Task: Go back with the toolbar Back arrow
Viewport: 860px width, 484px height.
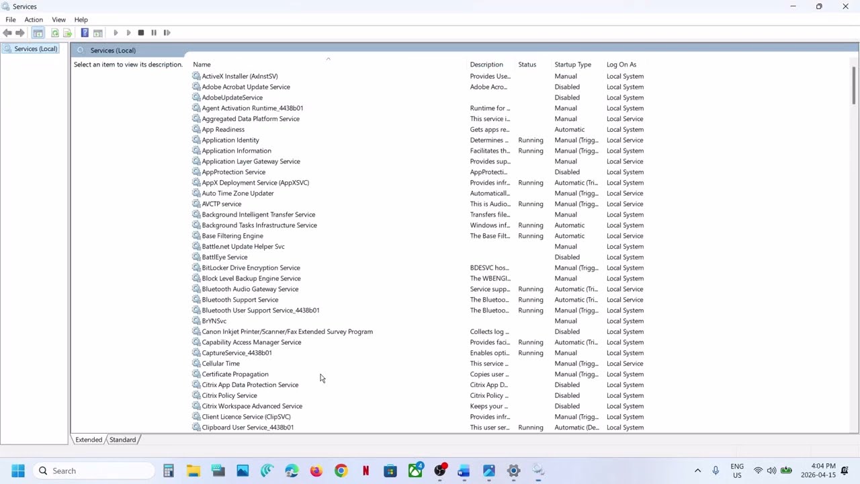Action: [x=7, y=32]
